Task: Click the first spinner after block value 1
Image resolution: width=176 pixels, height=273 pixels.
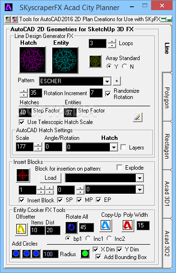Action: [x=41, y=190]
